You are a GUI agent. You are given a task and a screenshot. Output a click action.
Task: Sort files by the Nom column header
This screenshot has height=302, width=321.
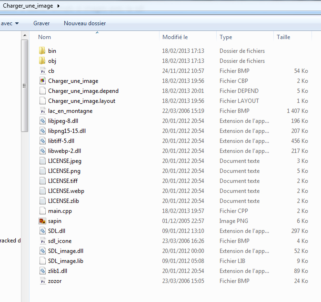[45, 37]
